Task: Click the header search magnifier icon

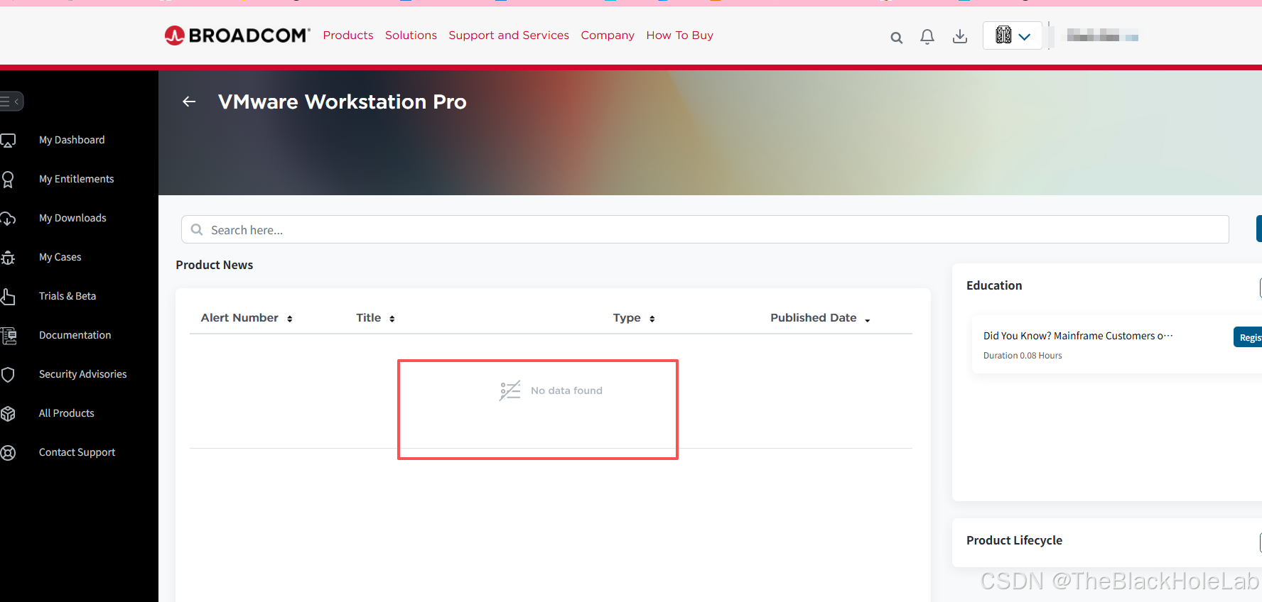Action: [897, 38]
